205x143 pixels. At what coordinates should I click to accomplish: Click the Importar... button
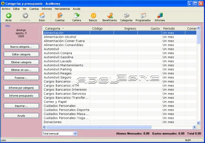pos(21,106)
